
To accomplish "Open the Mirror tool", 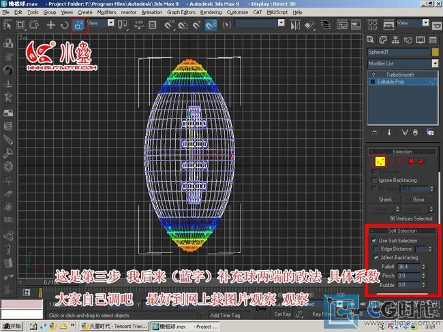I will coord(295,25).
